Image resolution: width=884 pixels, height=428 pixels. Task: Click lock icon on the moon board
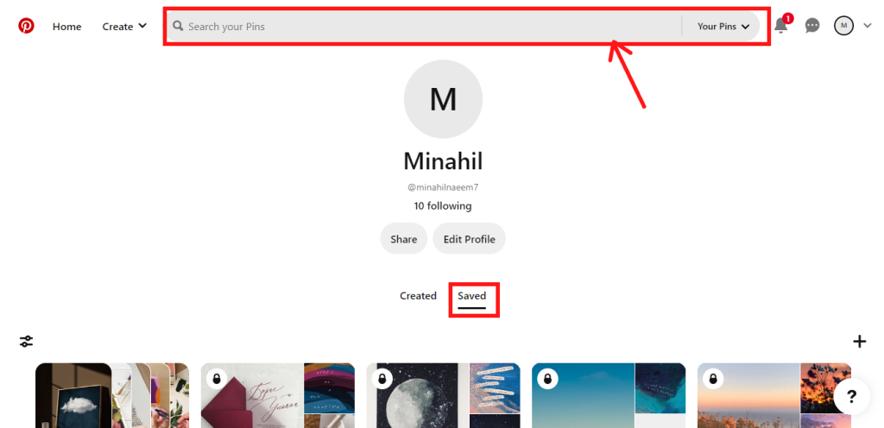(383, 380)
